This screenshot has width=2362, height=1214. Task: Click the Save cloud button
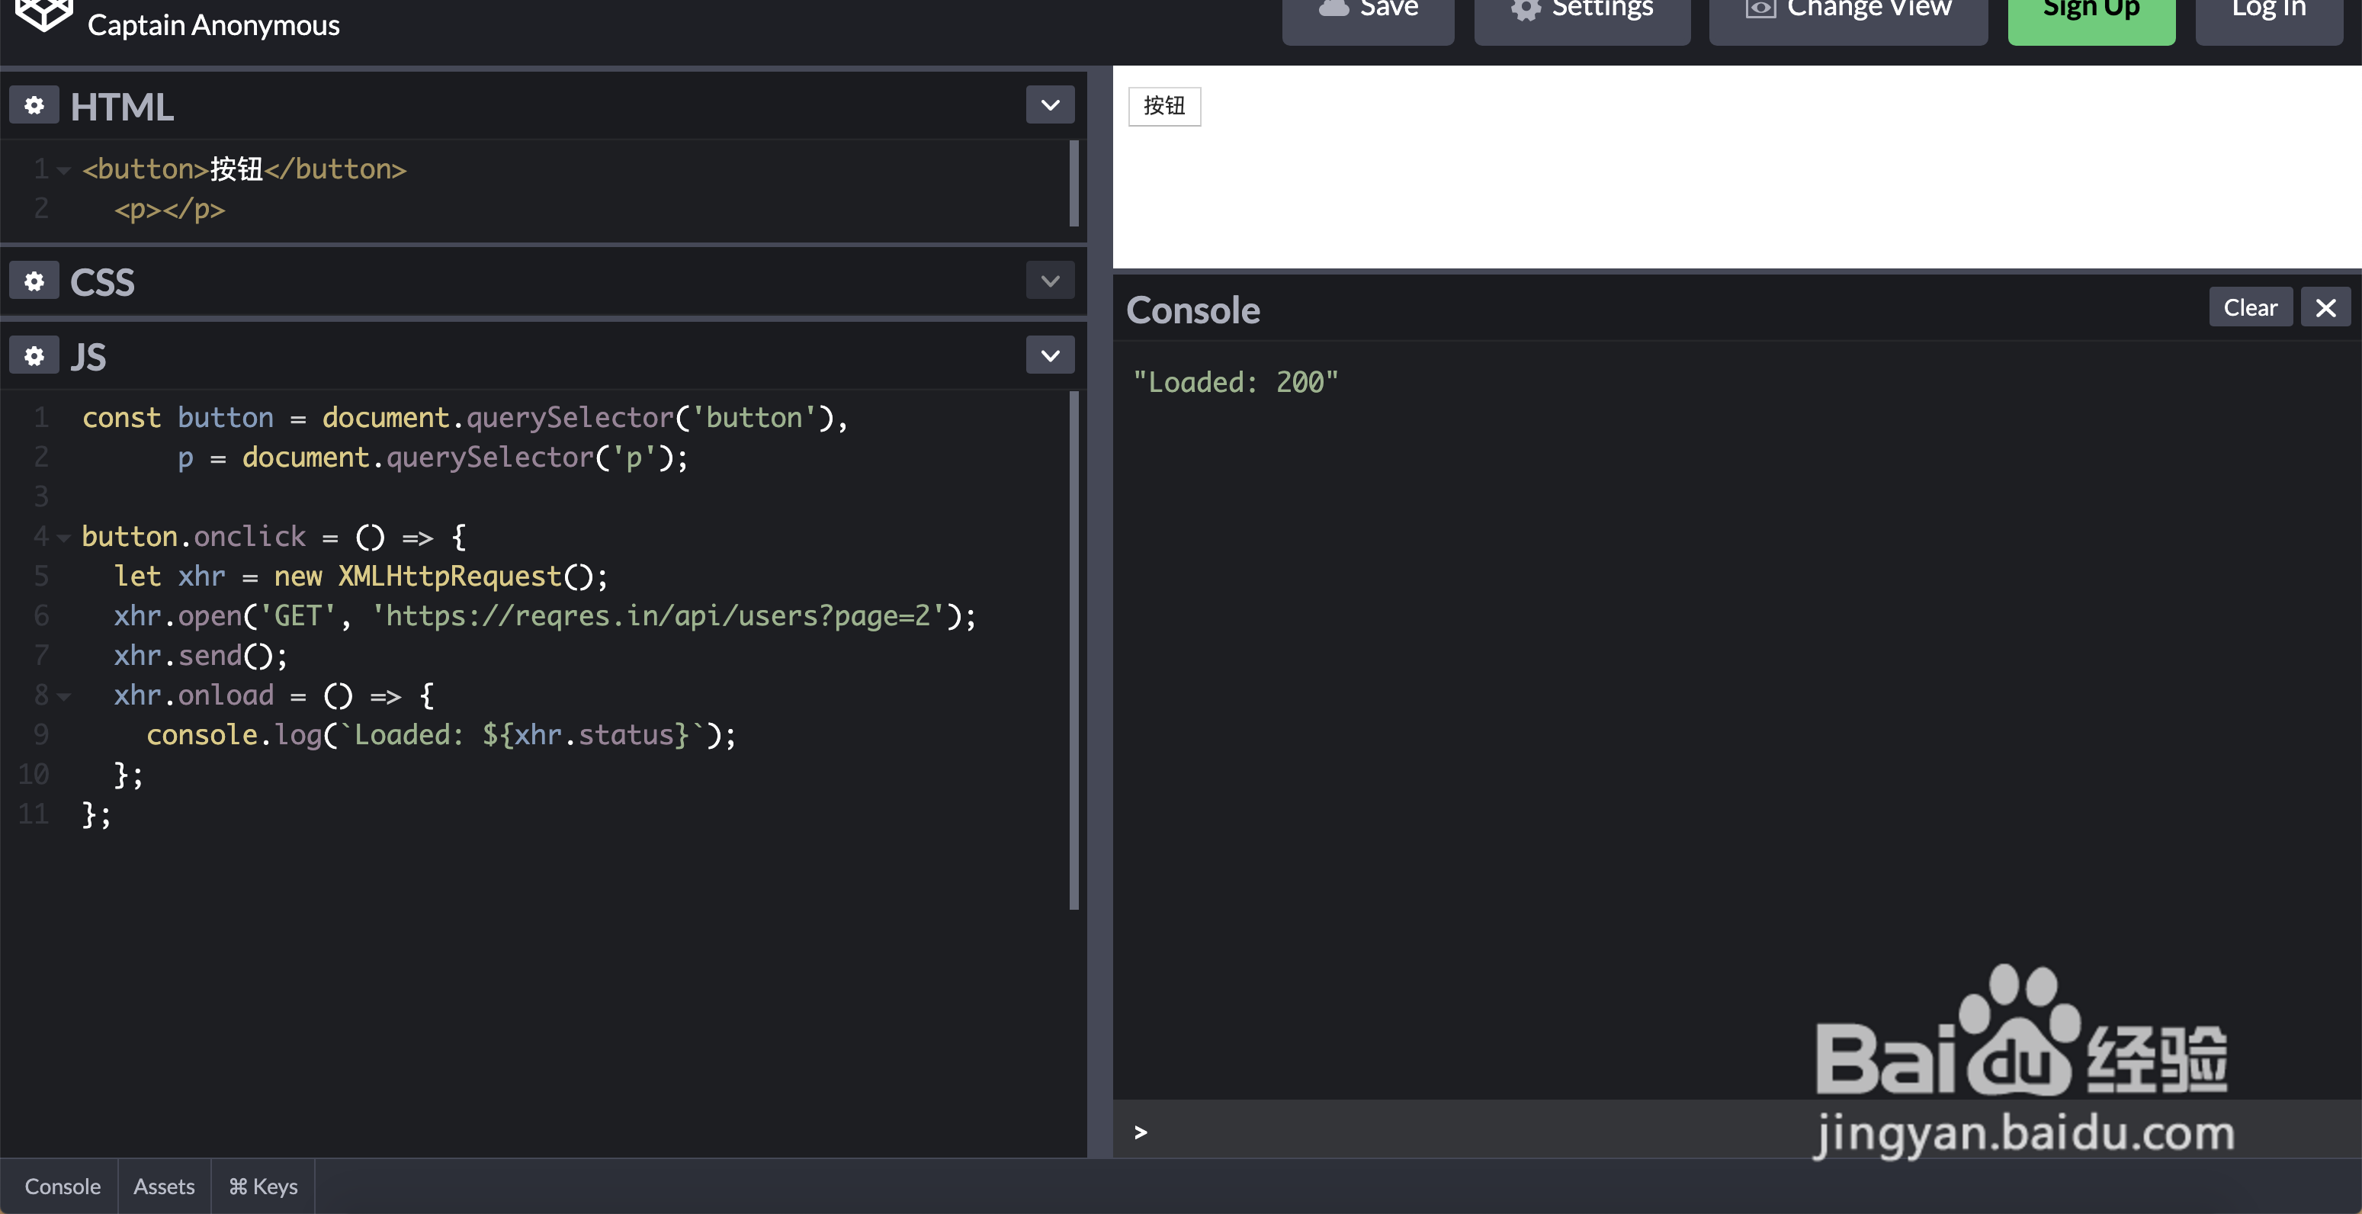coord(1367,13)
